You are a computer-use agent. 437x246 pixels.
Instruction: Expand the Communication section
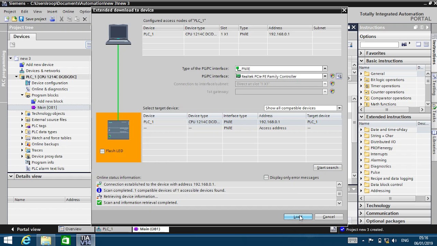[x=361, y=213]
